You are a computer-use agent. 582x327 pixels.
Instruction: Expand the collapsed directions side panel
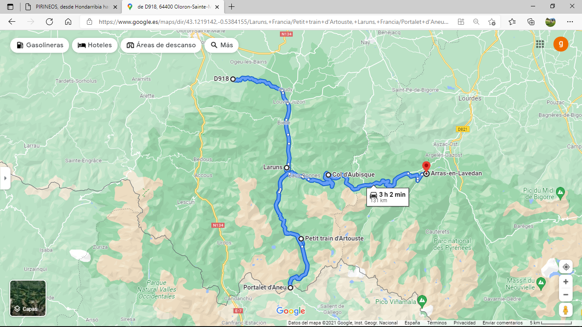(x=5, y=178)
